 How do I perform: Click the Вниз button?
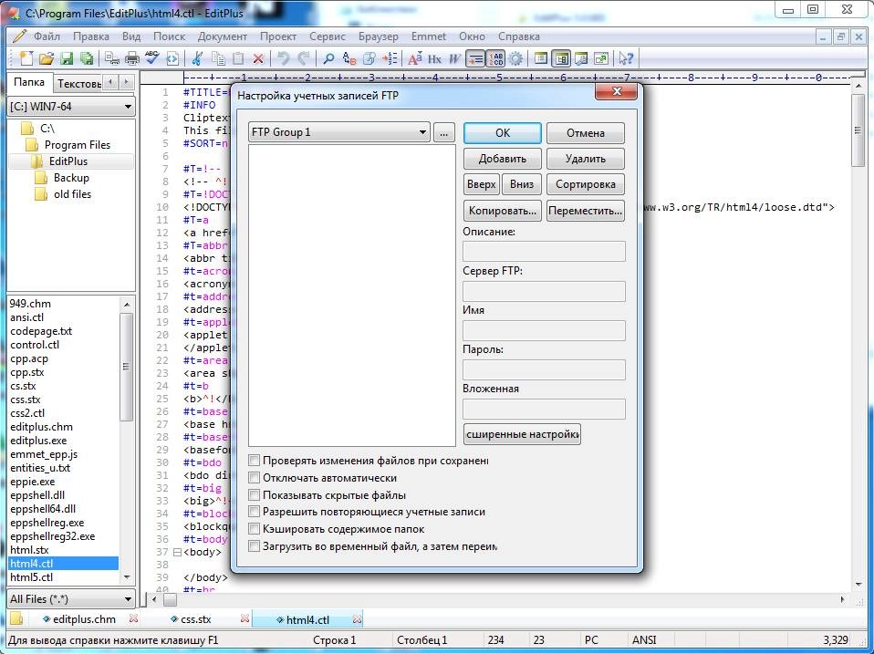(x=522, y=184)
